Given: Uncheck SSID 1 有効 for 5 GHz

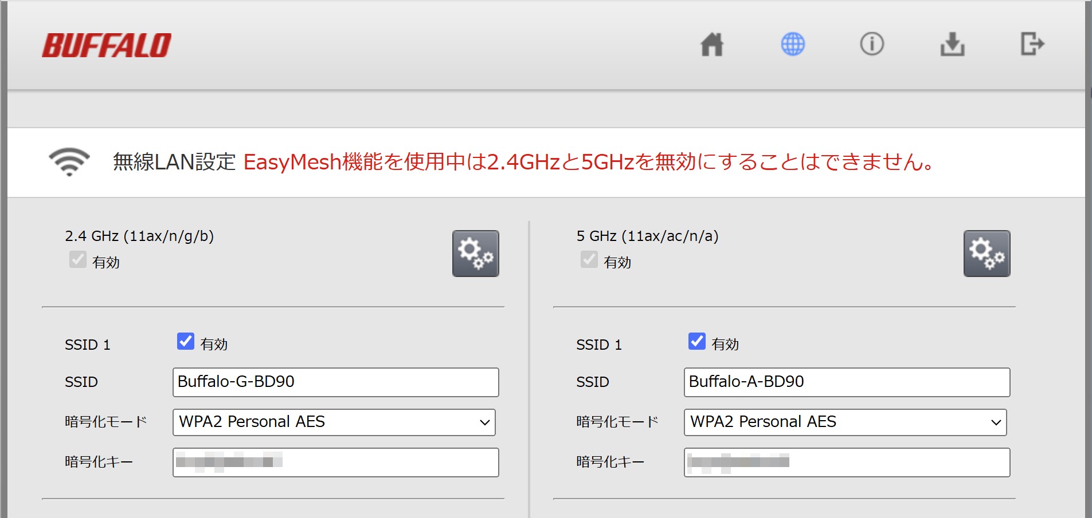Looking at the screenshot, I should 697,341.
